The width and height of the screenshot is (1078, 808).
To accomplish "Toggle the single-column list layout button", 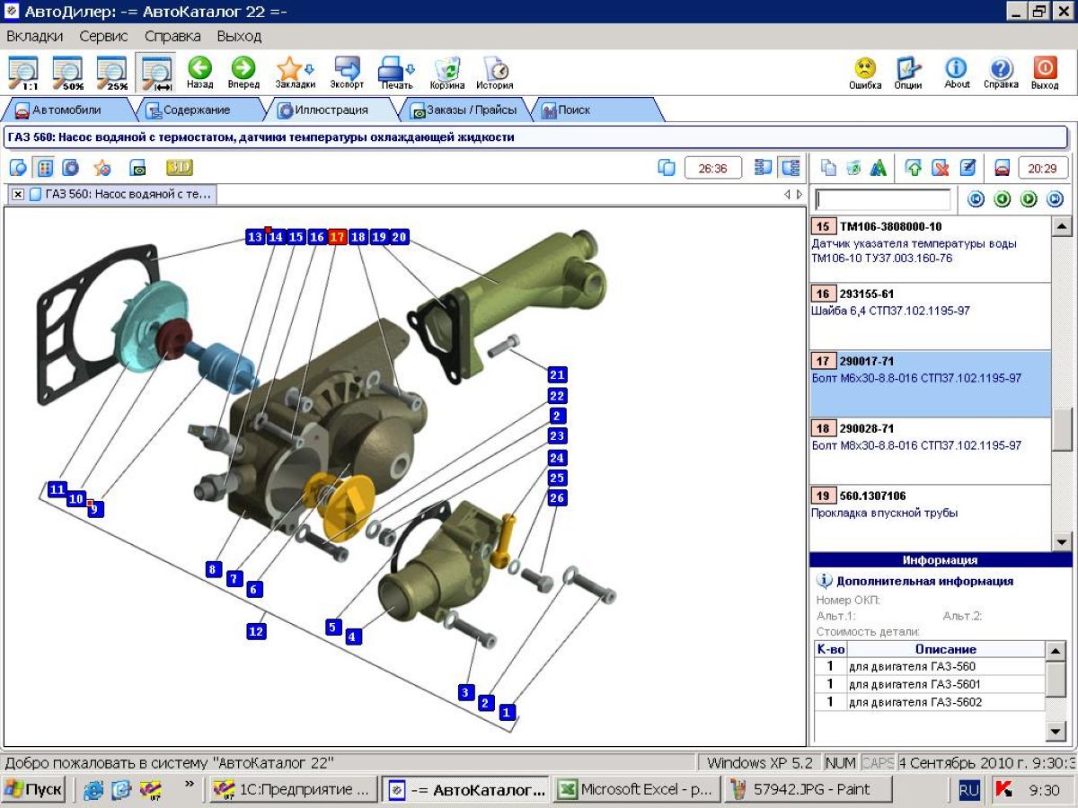I will [x=764, y=168].
